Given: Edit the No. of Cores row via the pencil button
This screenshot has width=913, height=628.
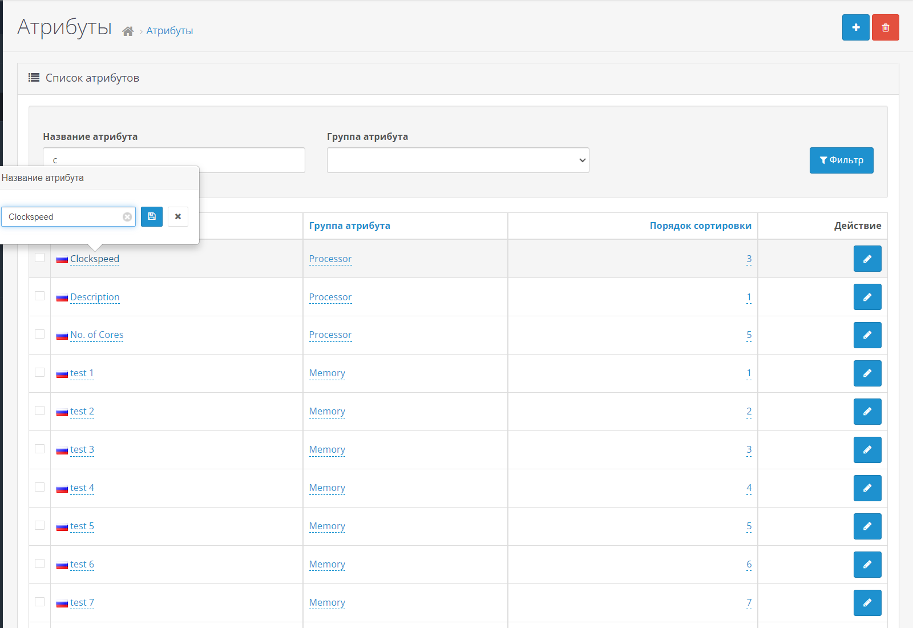Looking at the screenshot, I should click(x=867, y=335).
